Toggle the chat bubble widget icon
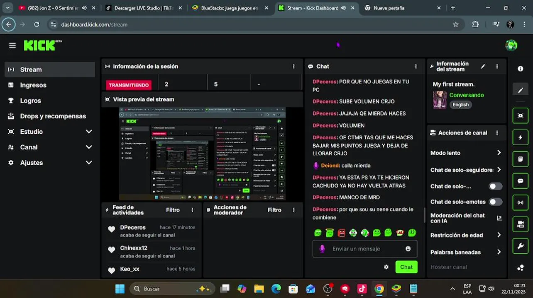 (521, 181)
